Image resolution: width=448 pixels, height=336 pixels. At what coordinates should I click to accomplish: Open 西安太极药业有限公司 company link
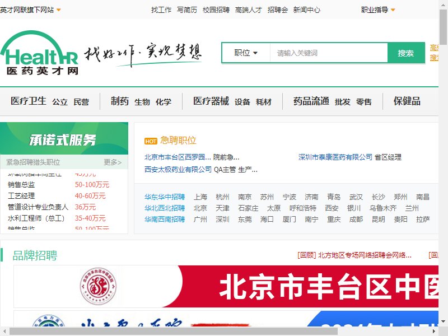(x=178, y=170)
